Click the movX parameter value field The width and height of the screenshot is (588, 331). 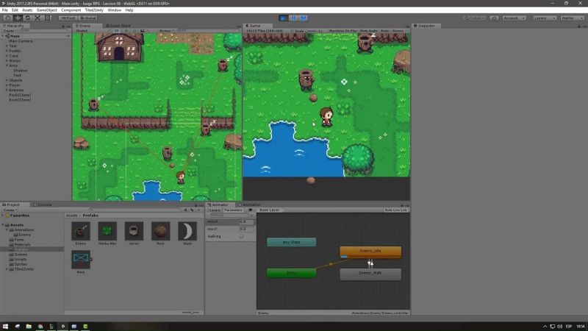click(x=246, y=222)
